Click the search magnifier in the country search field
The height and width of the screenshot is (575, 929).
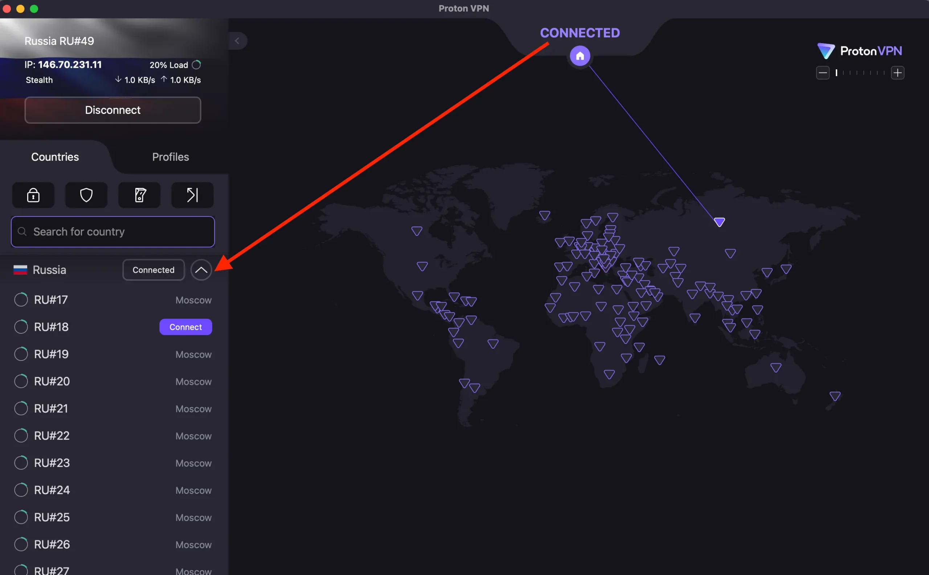point(22,231)
